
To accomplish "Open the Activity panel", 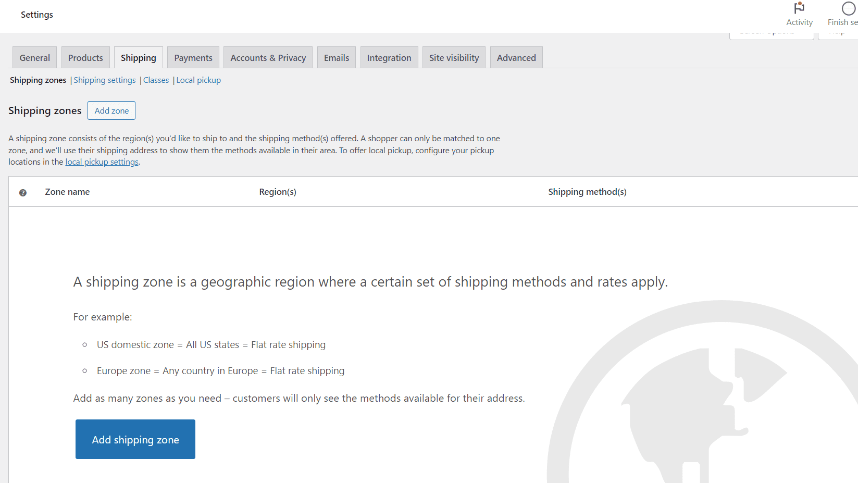I will [799, 14].
